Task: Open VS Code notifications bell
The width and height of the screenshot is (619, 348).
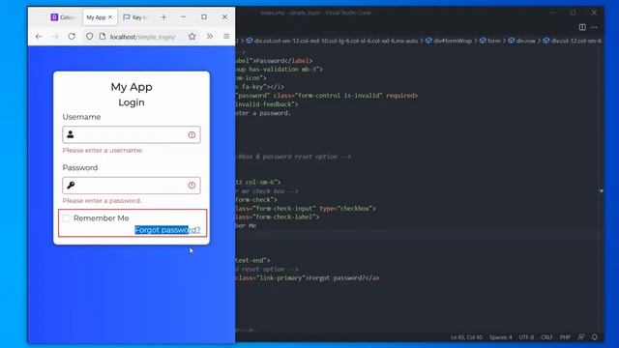Action: coord(595,337)
